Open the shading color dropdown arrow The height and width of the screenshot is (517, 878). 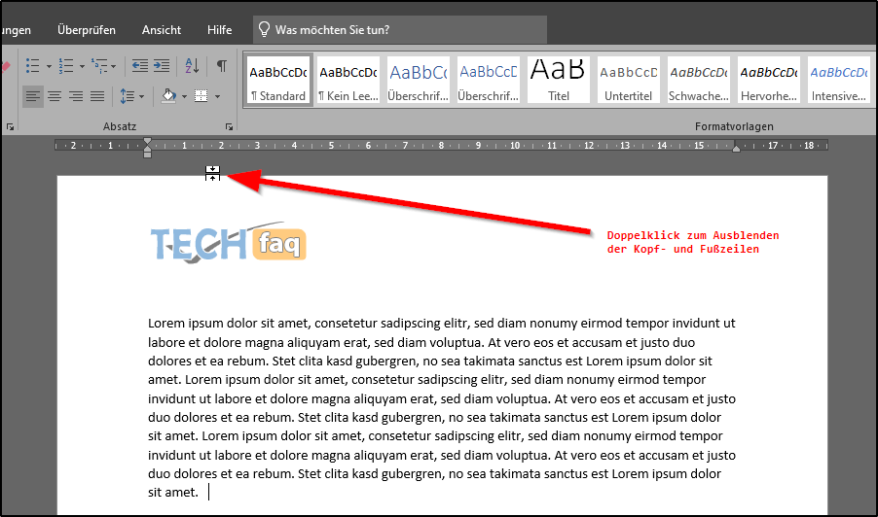click(x=184, y=96)
